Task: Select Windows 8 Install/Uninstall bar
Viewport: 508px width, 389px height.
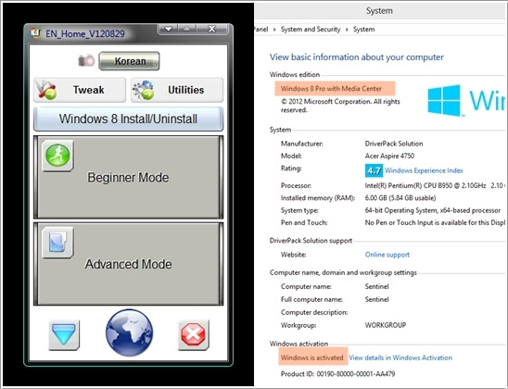Action: [x=128, y=119]
